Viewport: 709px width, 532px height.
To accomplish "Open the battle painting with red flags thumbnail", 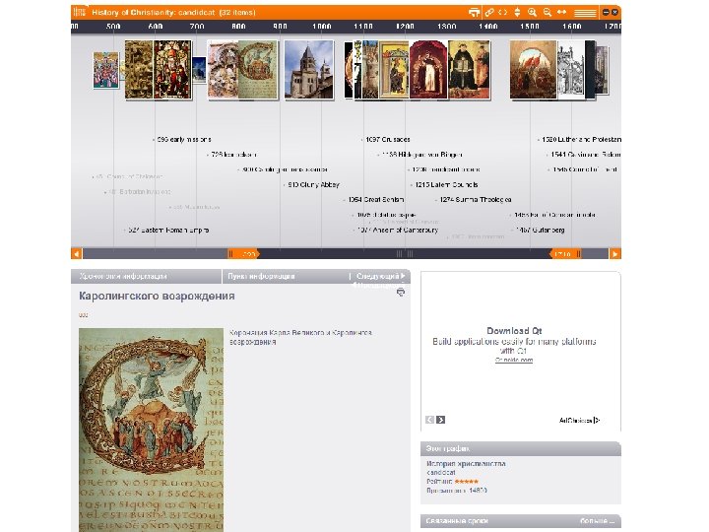I will point(533,70).
